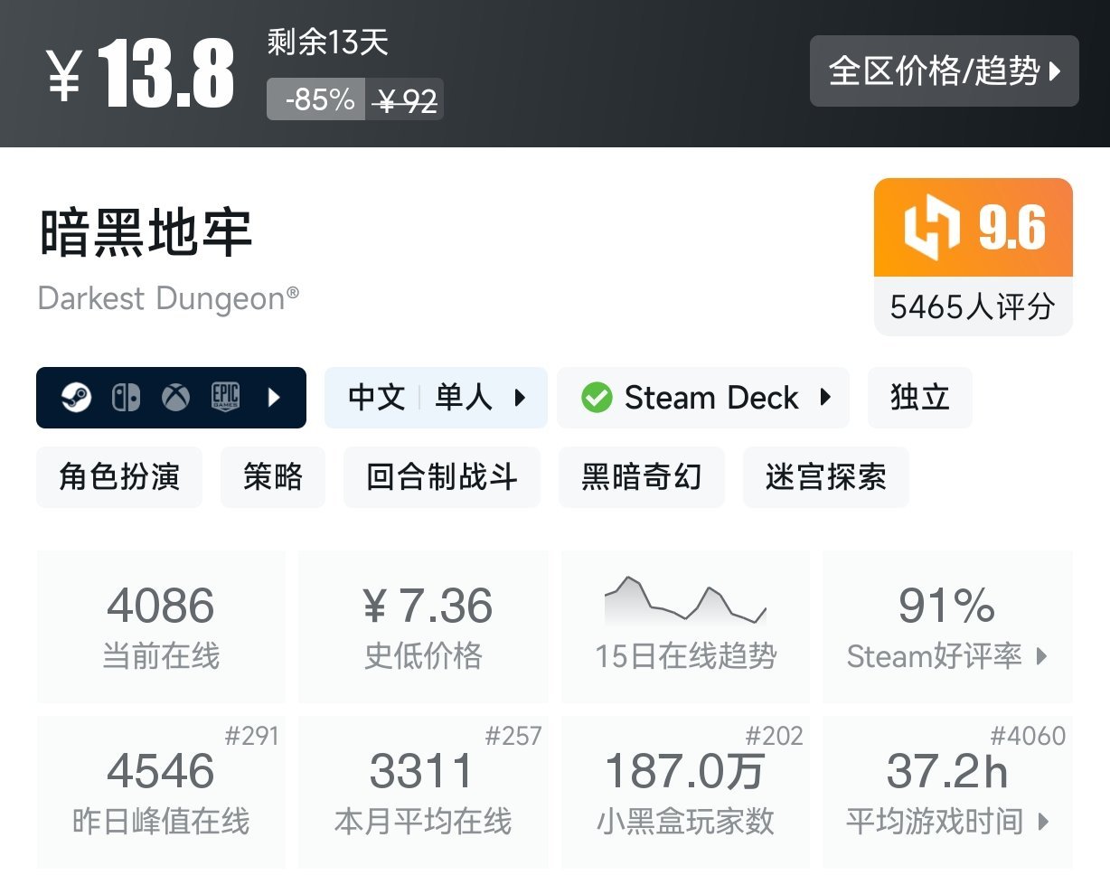Select the 黑暗奇幻 tag

(x=642, y=477)
